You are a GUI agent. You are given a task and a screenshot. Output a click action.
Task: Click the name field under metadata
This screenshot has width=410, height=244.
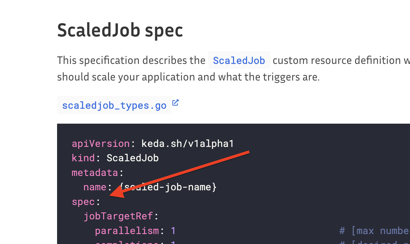point(95,187)
